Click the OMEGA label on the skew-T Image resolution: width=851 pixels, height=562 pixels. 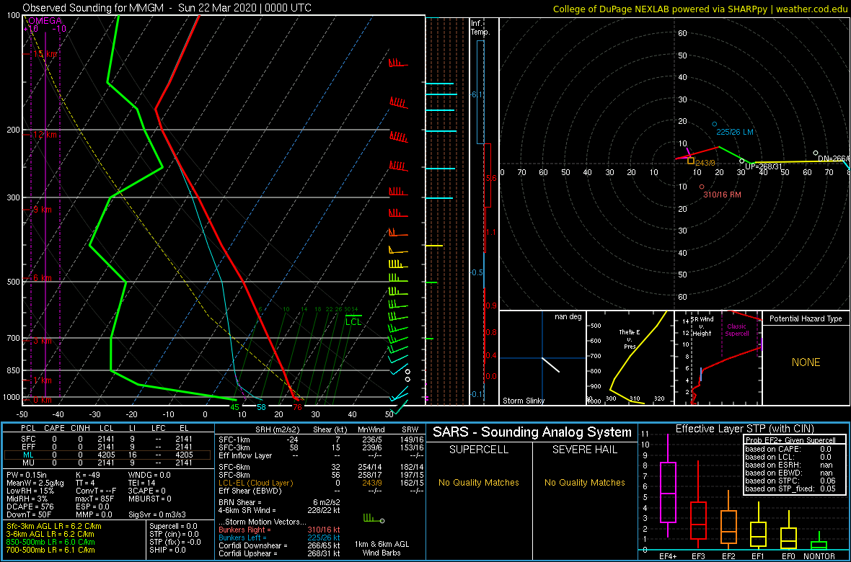(x=45, y=21)
